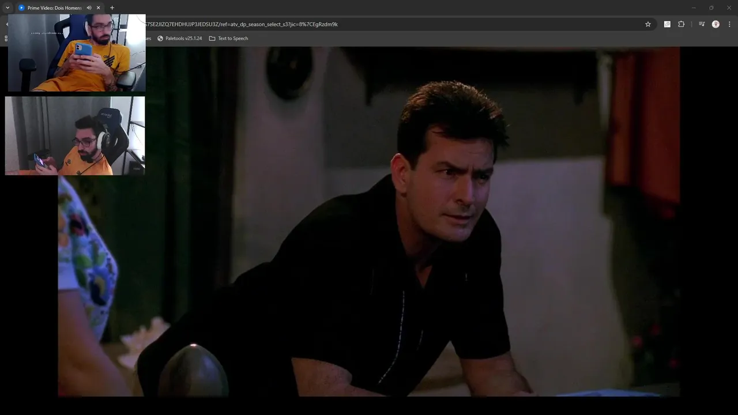Open the Extensions puzzle-piece menu

click(x=681, y=24)
